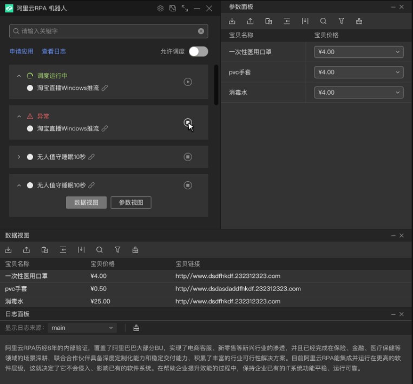Open settings gear in RPA robot title bar
Image resolution: width=413 pixels, height=384 pixels.
coord(160,9)
